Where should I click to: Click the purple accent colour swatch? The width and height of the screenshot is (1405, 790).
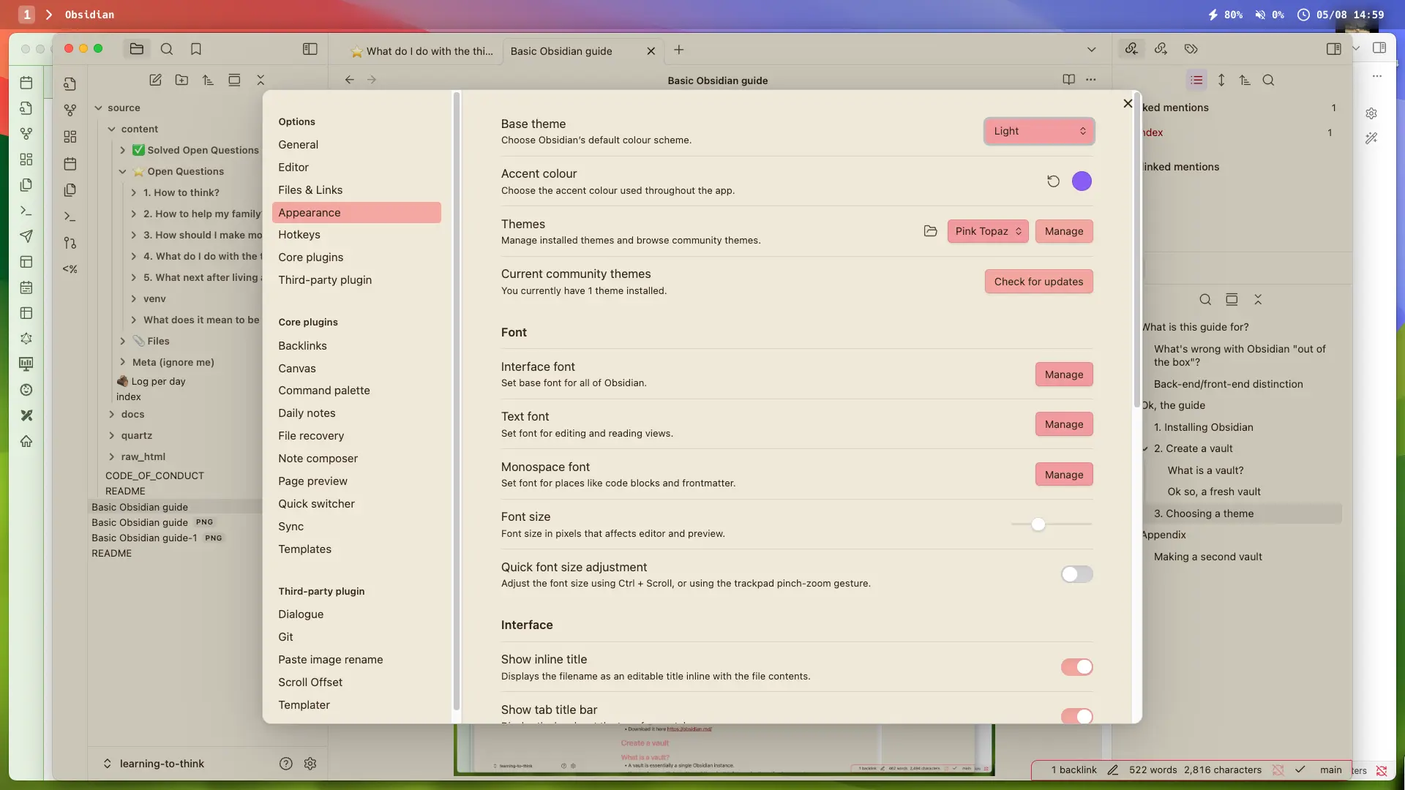coord(1082,181)
